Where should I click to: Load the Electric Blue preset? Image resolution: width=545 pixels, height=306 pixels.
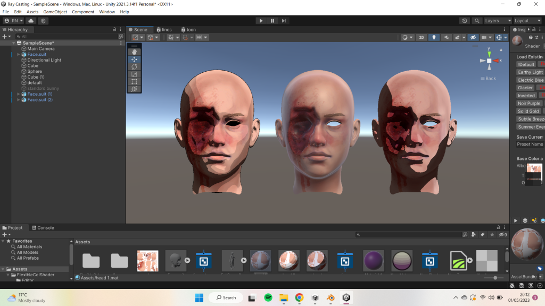point(531,80)
